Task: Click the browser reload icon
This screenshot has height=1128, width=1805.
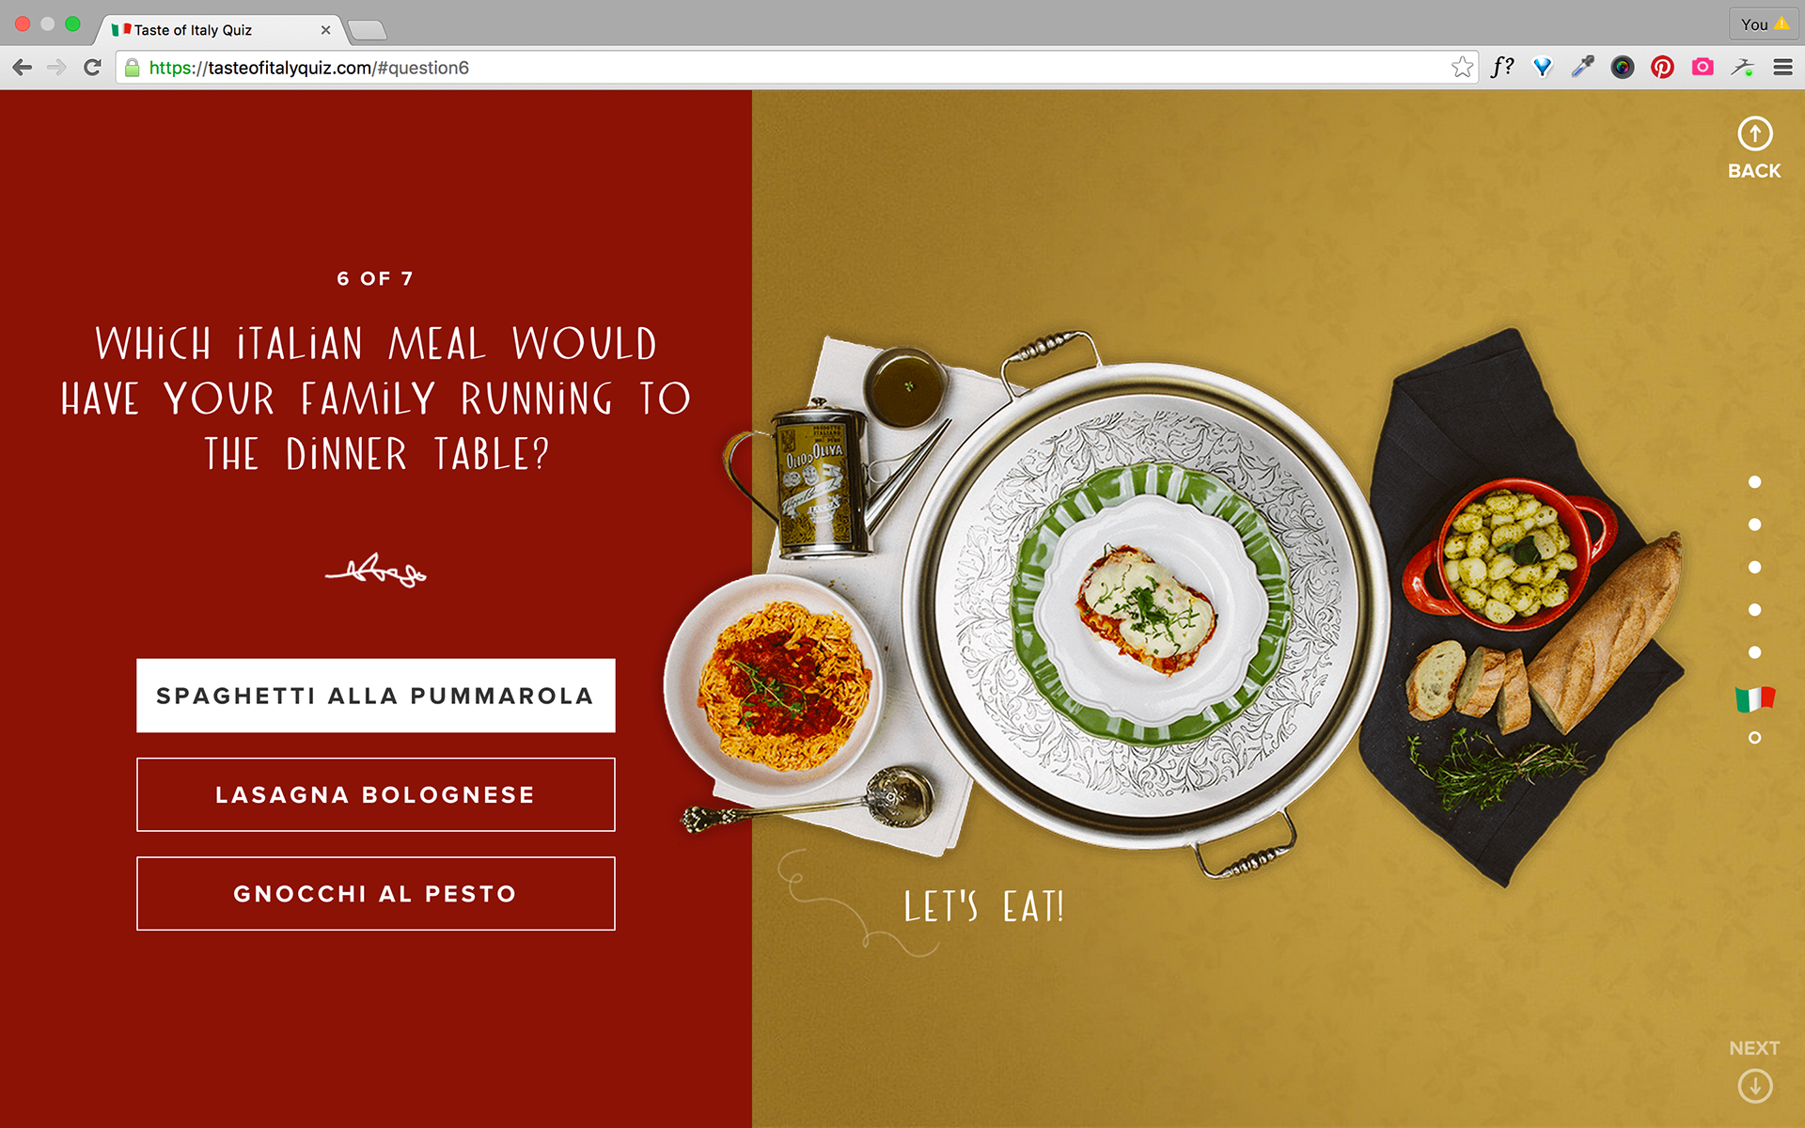Action: point(92,68)
